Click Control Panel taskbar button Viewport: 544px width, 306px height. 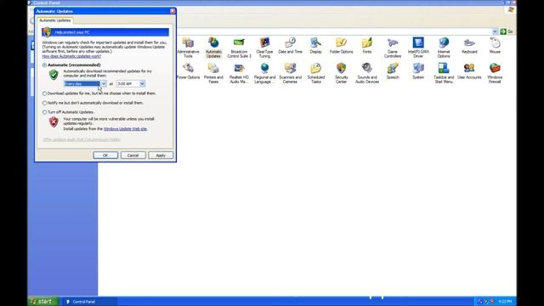pos(89,302)
